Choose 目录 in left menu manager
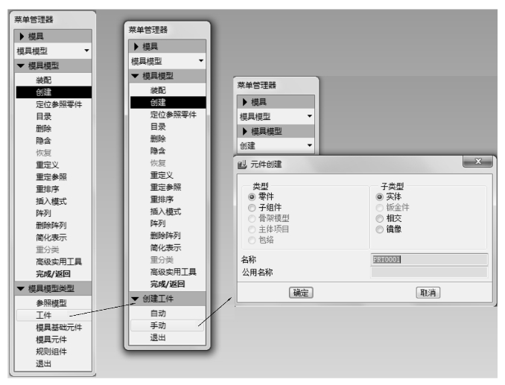Viewport: 505px width, 385px height. (44, 116)
